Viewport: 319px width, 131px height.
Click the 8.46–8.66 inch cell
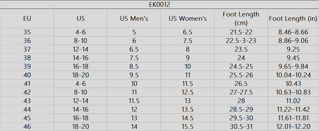point(293,32)
